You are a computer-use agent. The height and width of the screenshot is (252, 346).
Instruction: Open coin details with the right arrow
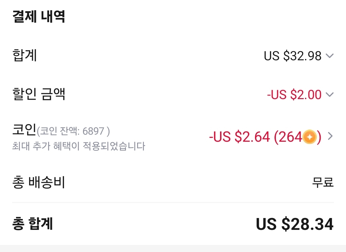[x=330, y=137]
